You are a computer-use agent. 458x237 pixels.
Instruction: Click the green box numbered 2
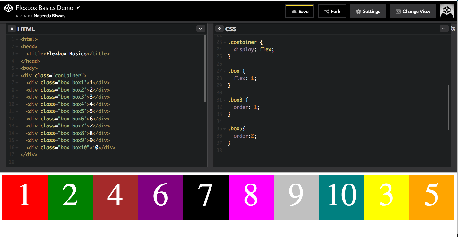[70, 197]
